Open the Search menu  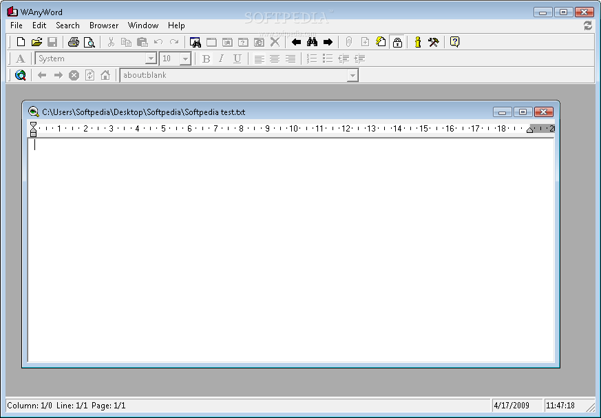click(x=67, y=25)
